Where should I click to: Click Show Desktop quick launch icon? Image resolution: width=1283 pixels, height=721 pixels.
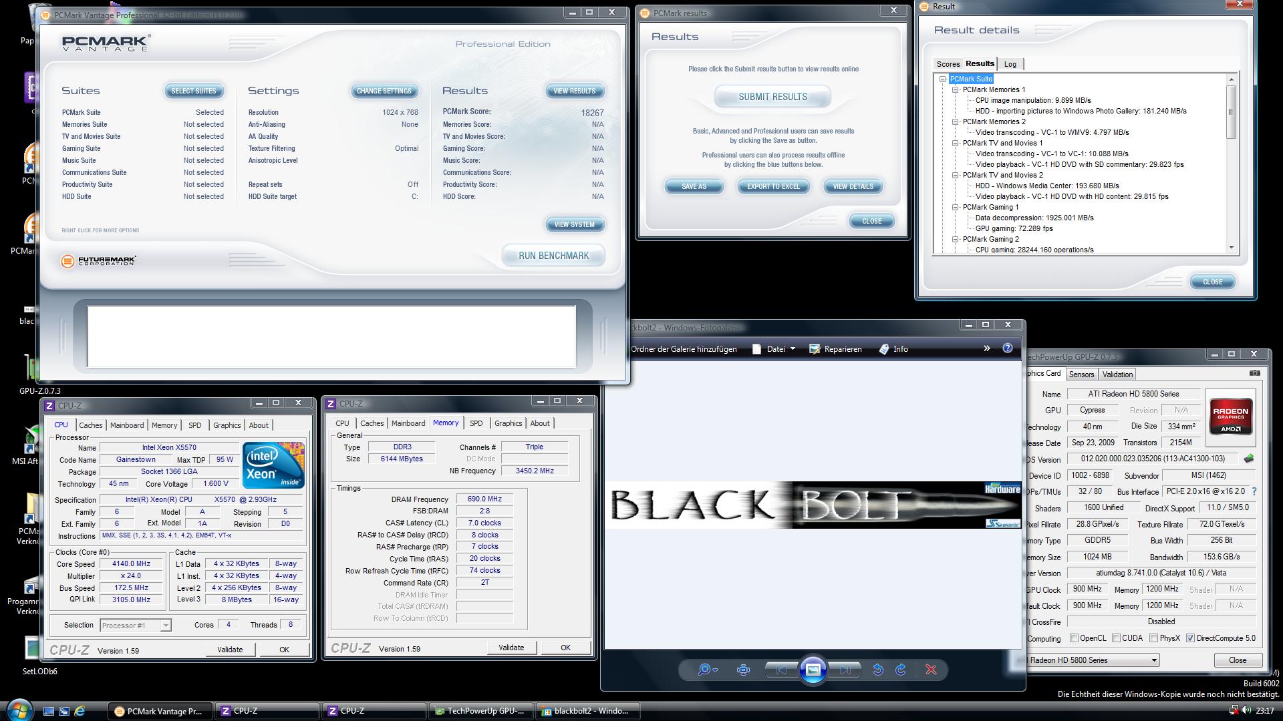click(48, 711)
